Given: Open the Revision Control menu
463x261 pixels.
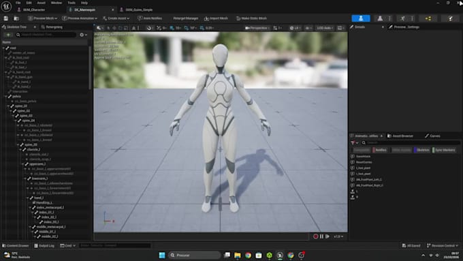Looking at the screenshot, I should 442,245.
